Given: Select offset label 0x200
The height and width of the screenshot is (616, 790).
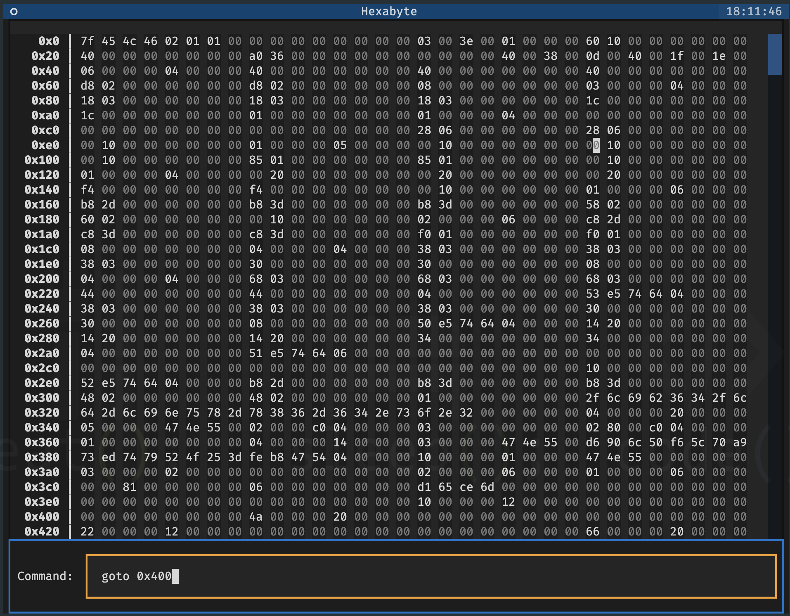Looking at the screenshot, I should (x=42, y=279).
